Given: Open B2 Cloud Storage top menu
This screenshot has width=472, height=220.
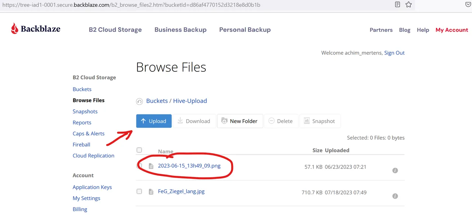Looking at the screenshot, I should point(115,30).
